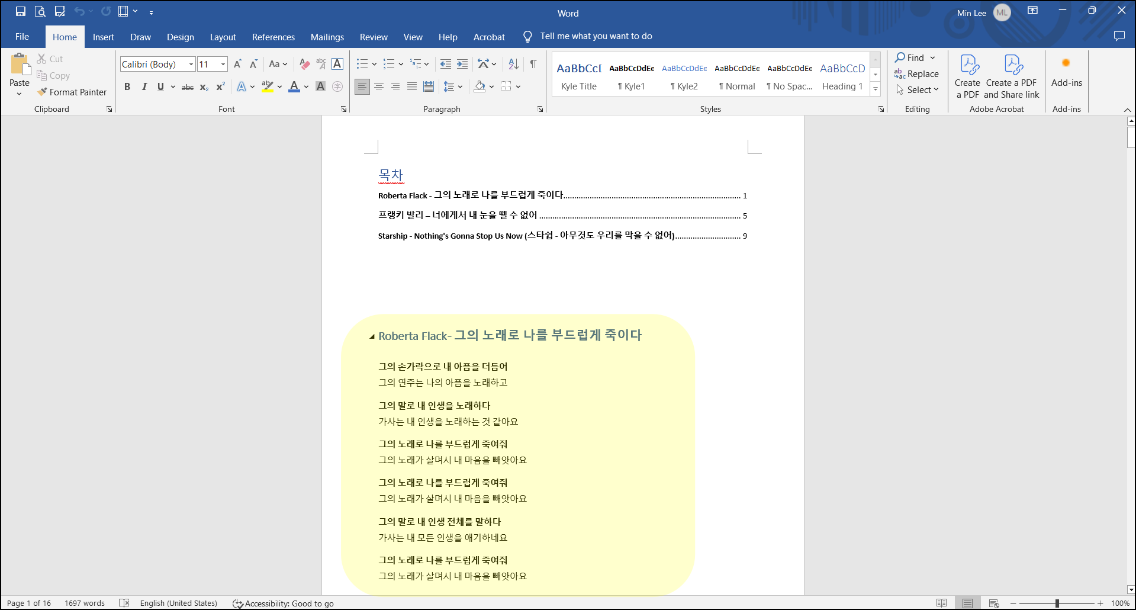The width and height of the screenshot is (1136, 610).
Task: Toggle Align Left paragraph alignment
Action: pyautogui.click(x=362, y=86)
